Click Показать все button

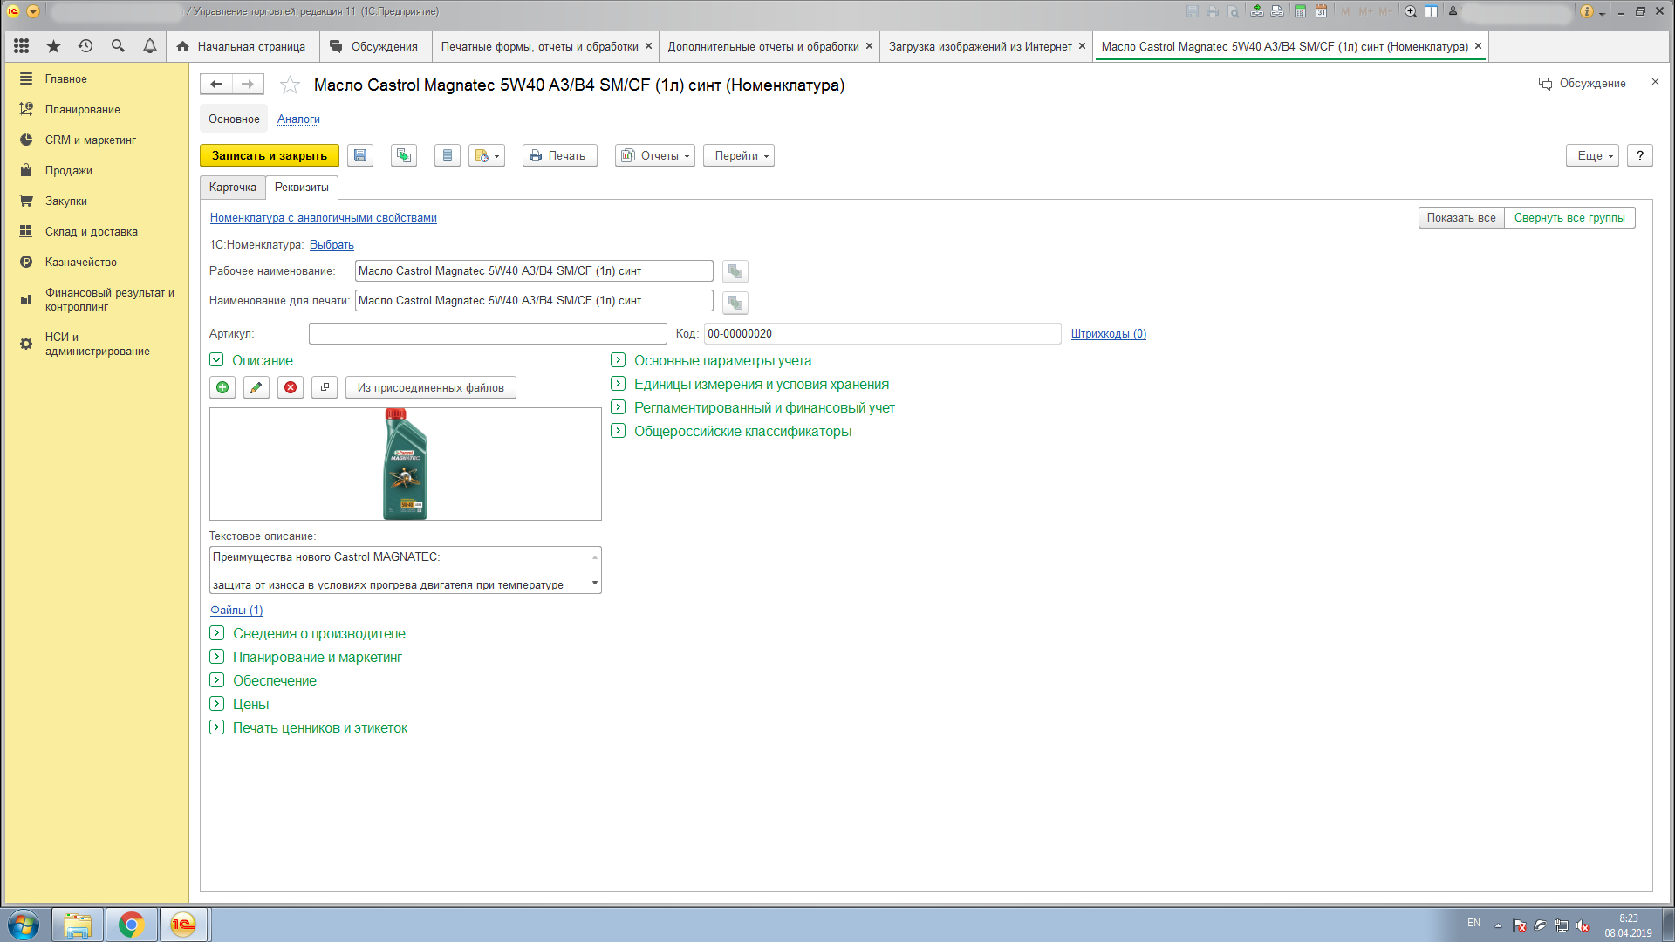click(x=1461, y=218)
